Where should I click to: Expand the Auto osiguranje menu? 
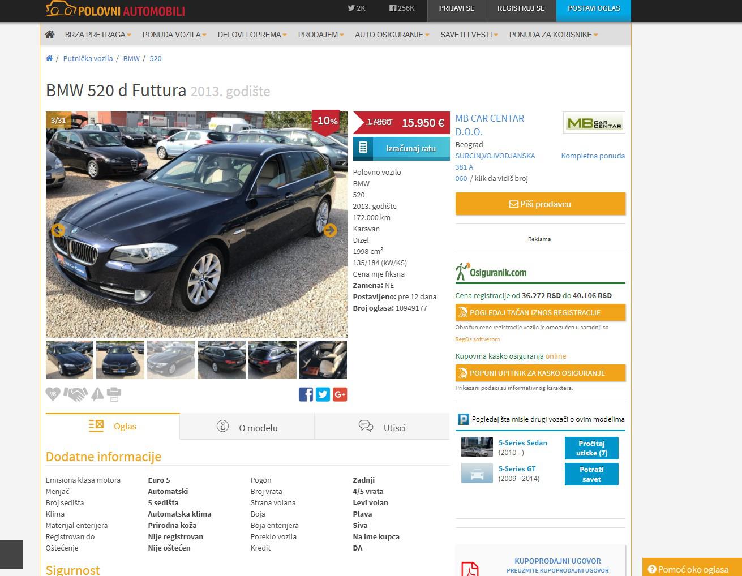click(392, 35)
